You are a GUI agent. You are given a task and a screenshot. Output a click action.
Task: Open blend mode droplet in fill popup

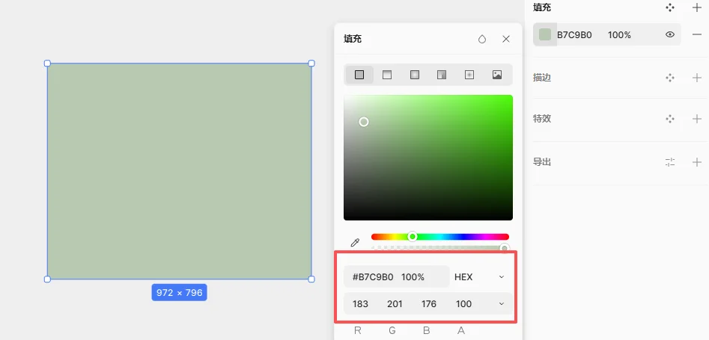pos(482,39)
